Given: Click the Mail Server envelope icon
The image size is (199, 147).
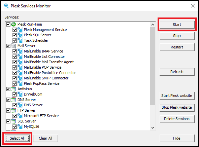Looking at the screenshot, I should [x=13, y=46].
